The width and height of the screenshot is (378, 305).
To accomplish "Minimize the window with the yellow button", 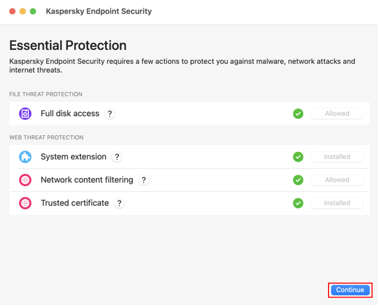I will tap(23, 11).
